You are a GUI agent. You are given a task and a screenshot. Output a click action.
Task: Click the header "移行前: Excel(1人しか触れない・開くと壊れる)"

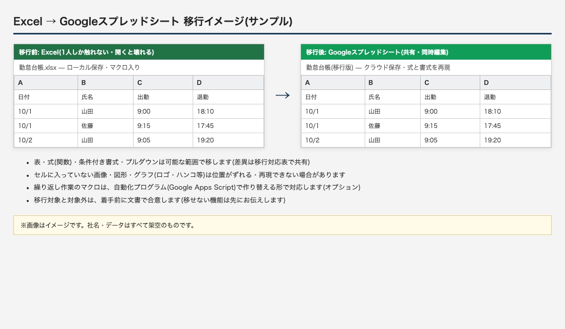click(x=139, y=52)
